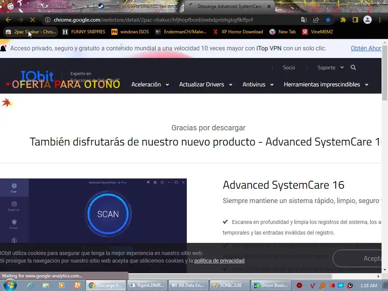Click the blue monitor tray icon

tap(341, 285)
